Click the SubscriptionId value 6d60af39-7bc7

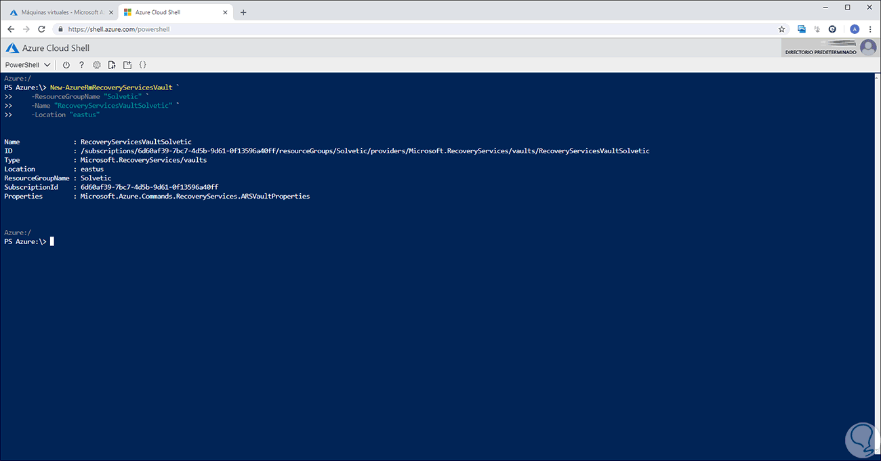pyautogui.click(x=149, y=187)
